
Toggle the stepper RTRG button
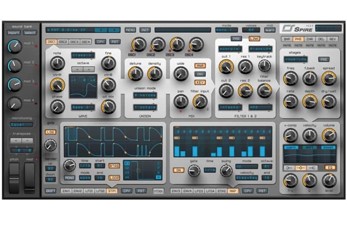coord(114,166)
